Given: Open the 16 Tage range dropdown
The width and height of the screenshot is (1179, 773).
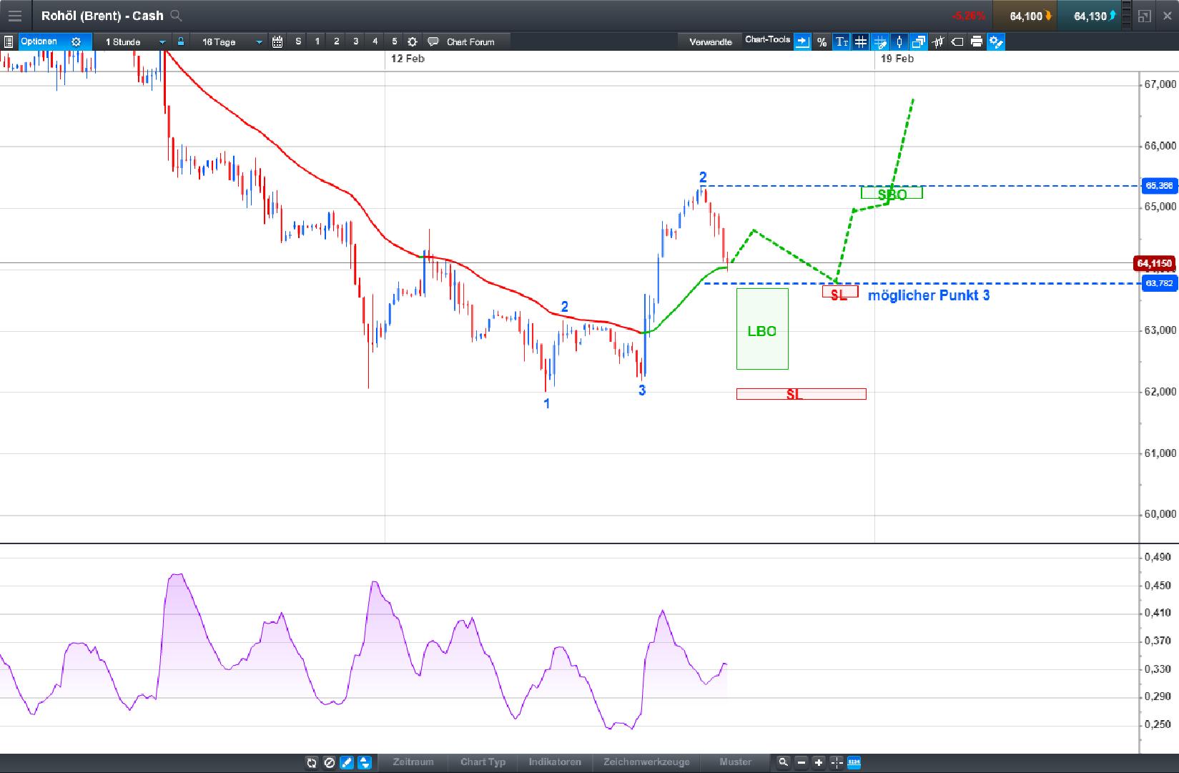Looking at the screenshot, I should 225,41.
